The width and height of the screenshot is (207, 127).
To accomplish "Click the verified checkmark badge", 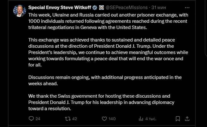I will 94,7.
